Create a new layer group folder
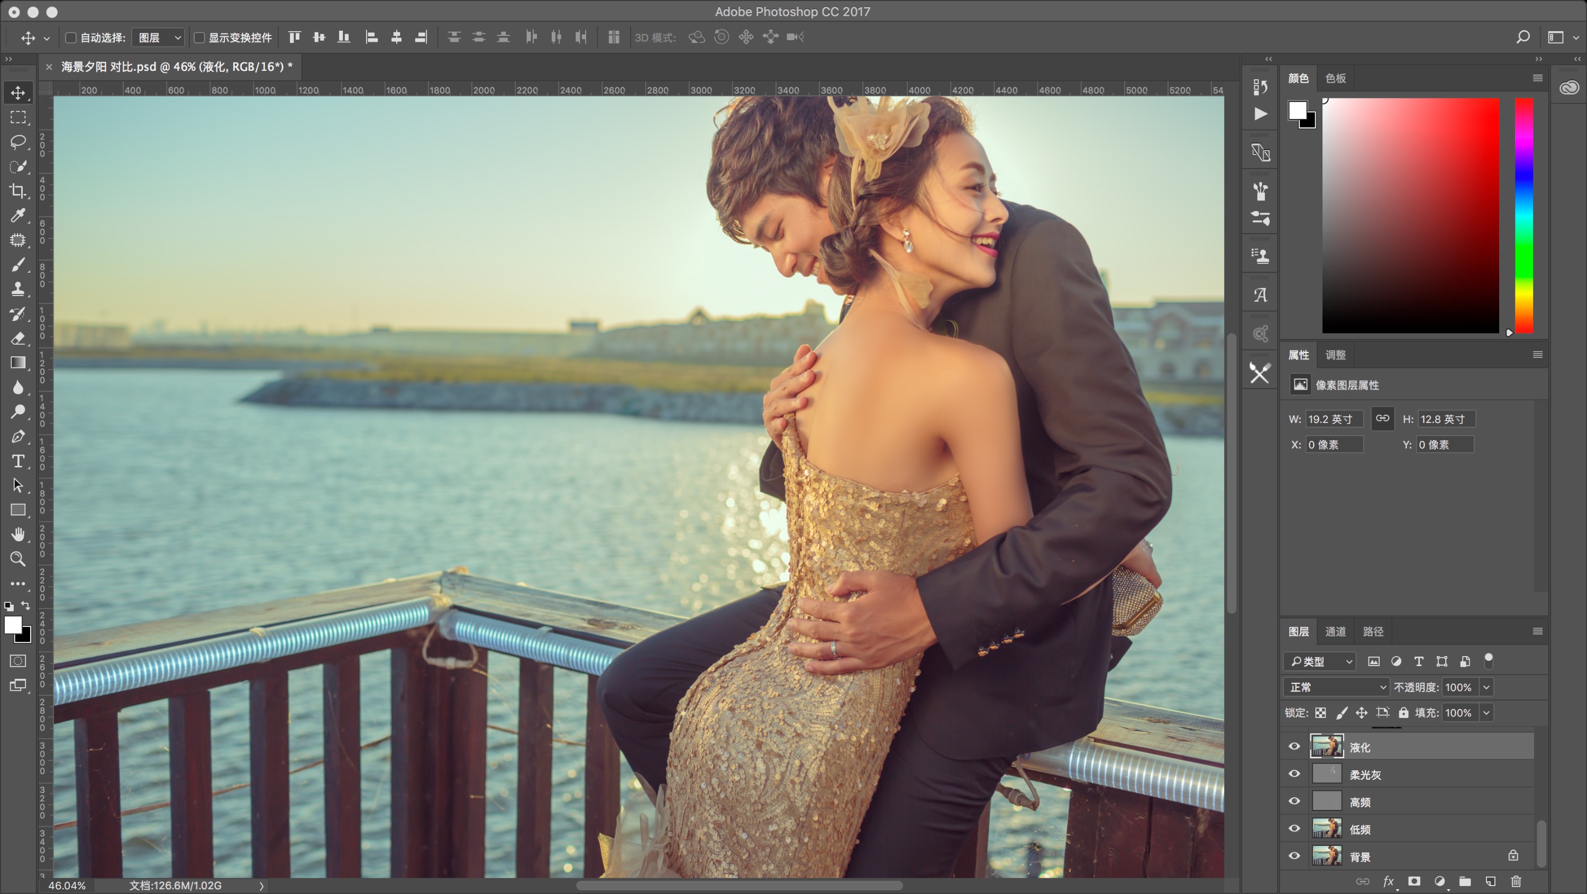The width and height of the screenshot is (1587, 894). 1465,881
